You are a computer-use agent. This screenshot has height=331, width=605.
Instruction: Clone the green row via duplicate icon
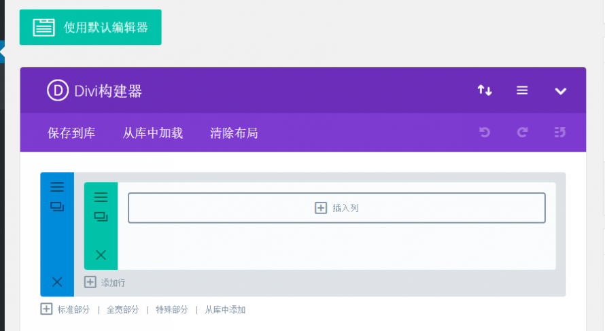point(101,217)
